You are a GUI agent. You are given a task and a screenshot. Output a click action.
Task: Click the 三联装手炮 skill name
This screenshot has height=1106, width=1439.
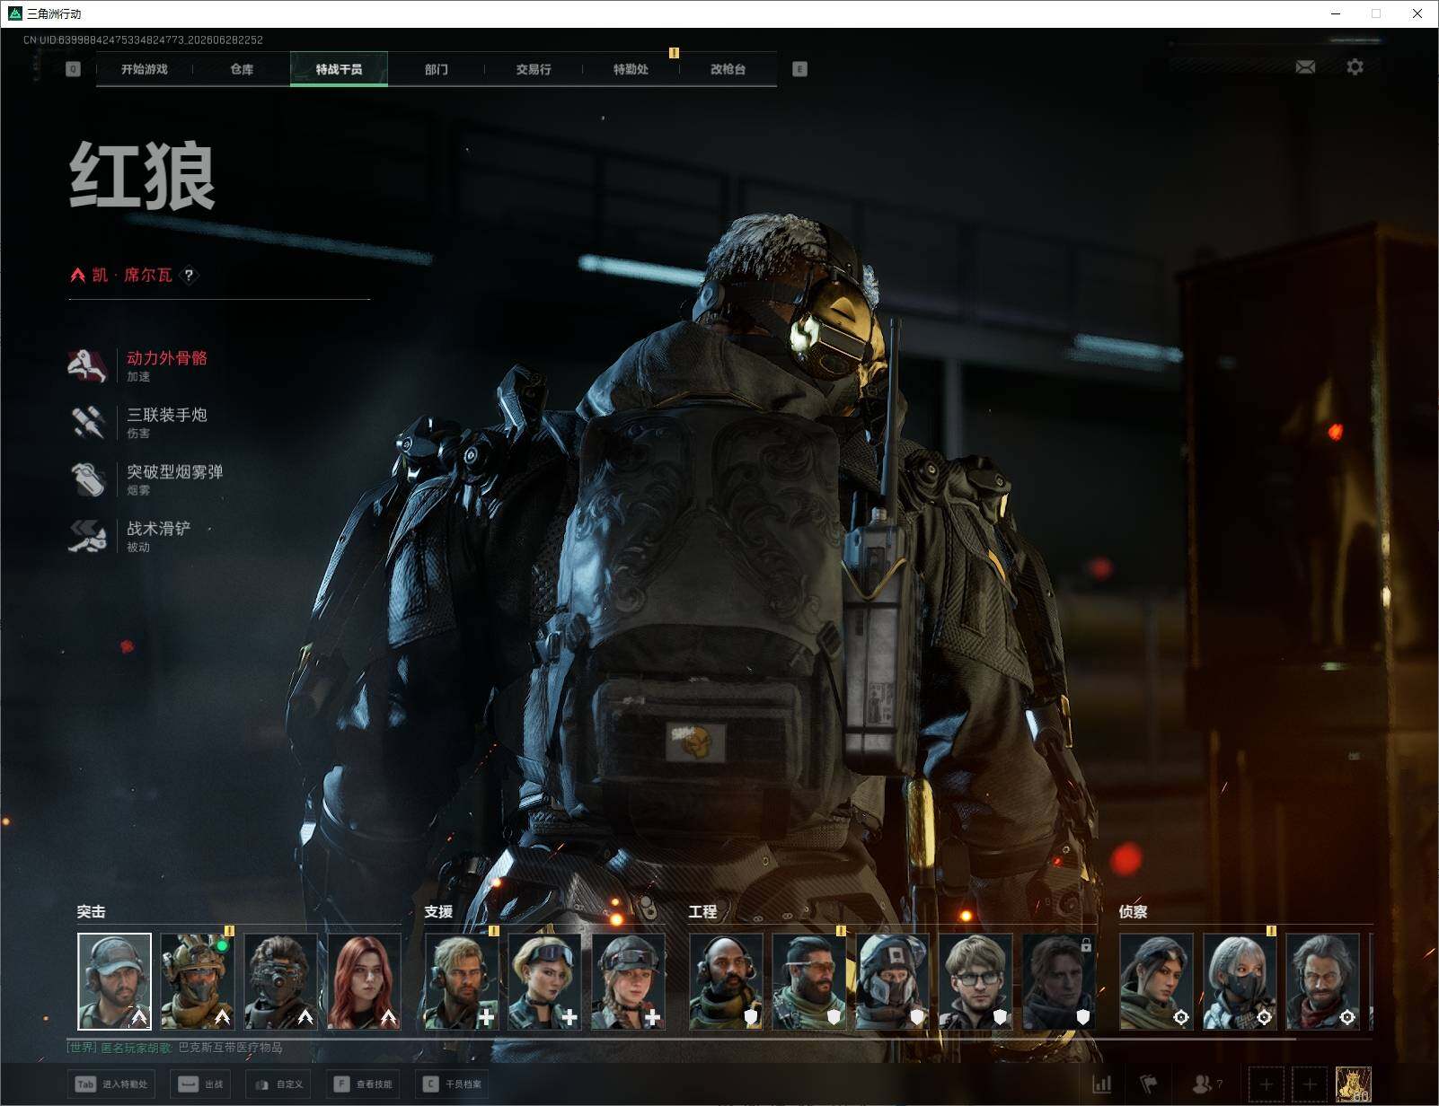[167, 415]
